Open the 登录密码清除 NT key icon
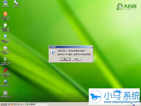141x106 pixels. [5, 73]
